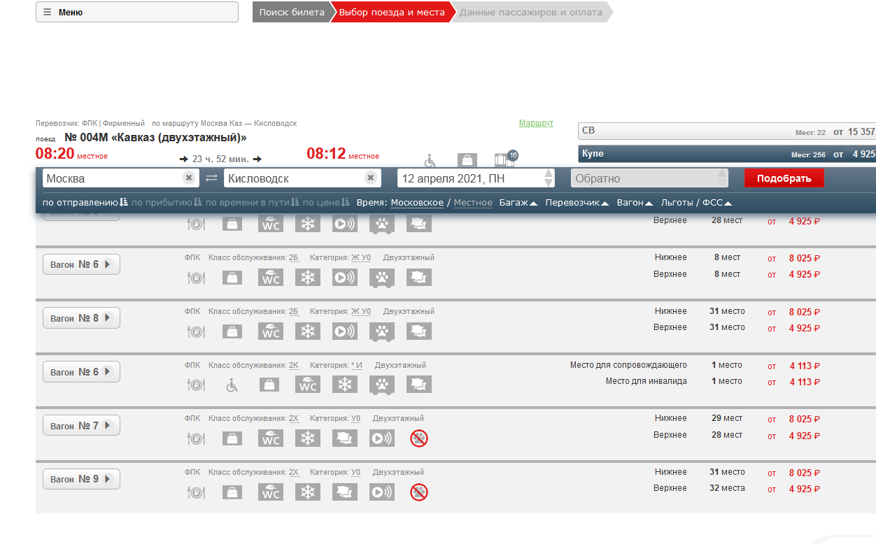Swap the Москва and Кисловодск stations
This screenshot has width=876, height=544.
coord(211,178)
